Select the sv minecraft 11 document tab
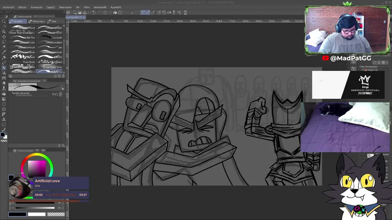 coord(76,17)
